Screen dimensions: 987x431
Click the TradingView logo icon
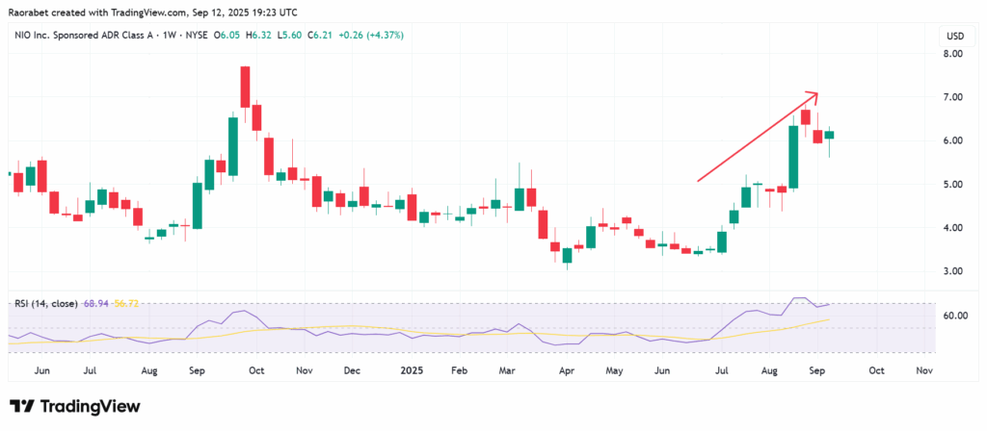pos(21,407)
